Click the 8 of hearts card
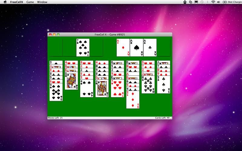This screenshot has width=242, height=151. (x=87, y=63)
